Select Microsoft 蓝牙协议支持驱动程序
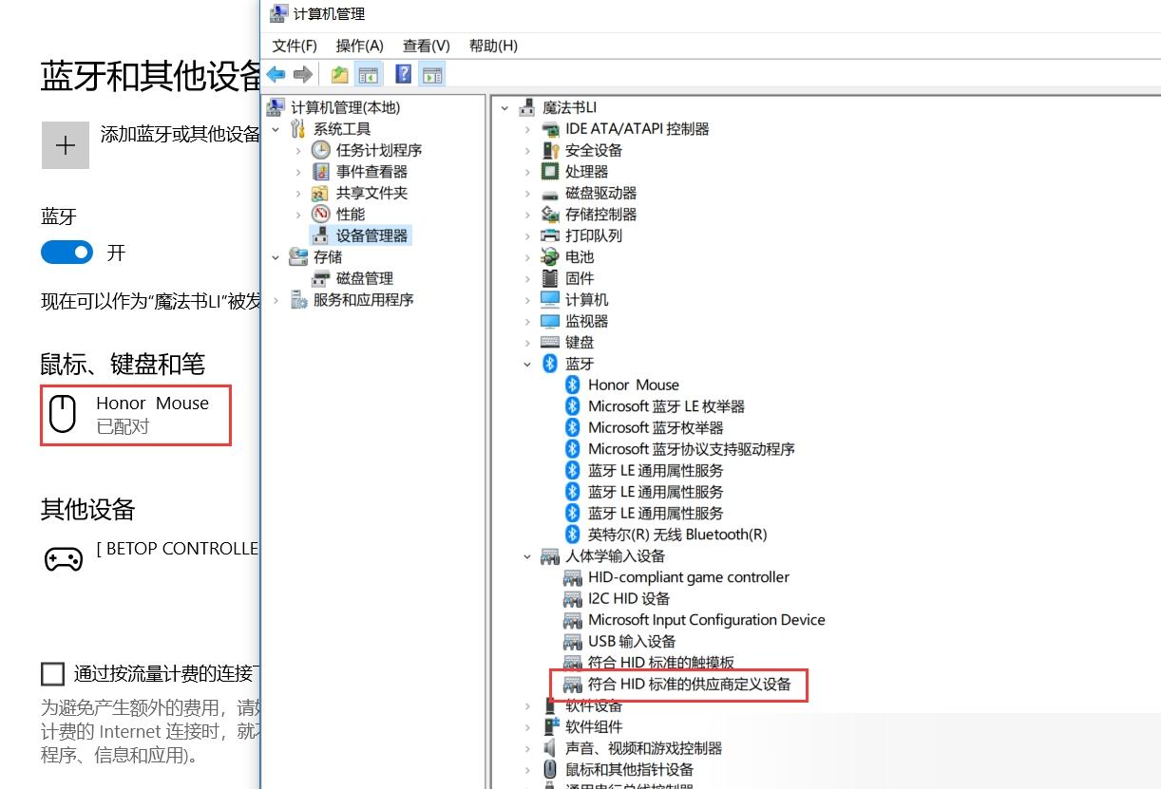The image size is (1161, 789). tap(692, 449)
